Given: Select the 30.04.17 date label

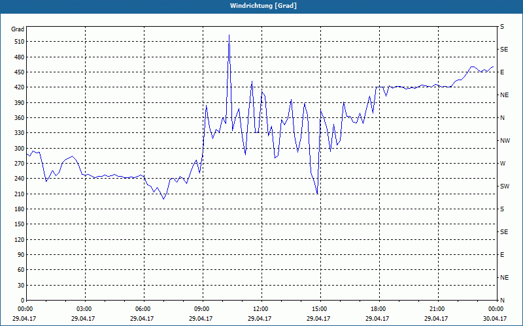Looking at the screenshot, I should point(495,318).
